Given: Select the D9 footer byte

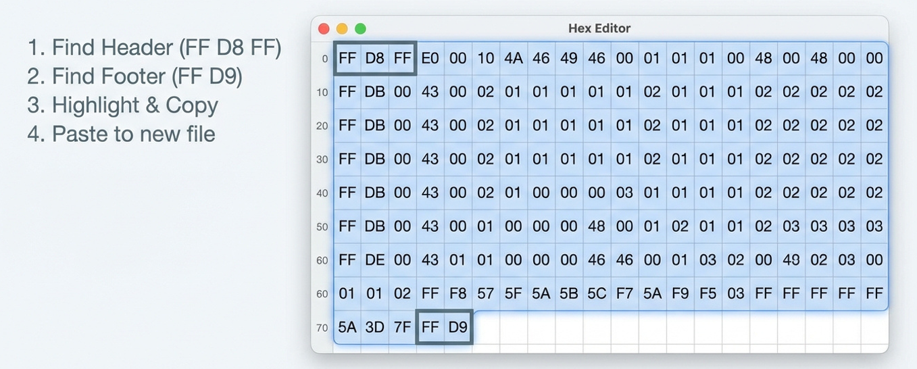Looking at the screenshot, I should [457, 328].
